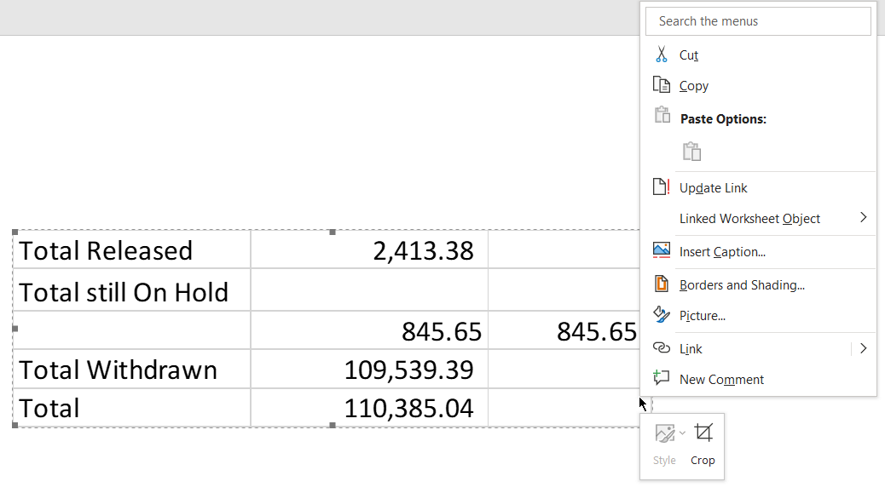Click the Search the menus field
Viewport: 885px width, 493px height.
(x=758, y=21)
